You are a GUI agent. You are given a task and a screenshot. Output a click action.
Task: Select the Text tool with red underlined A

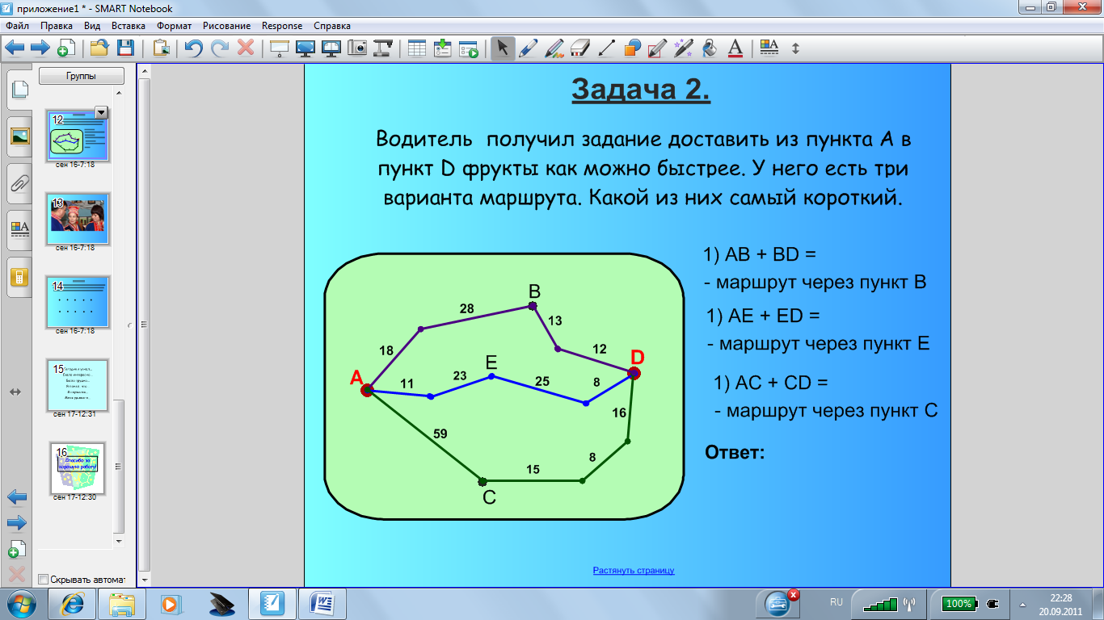735,48
